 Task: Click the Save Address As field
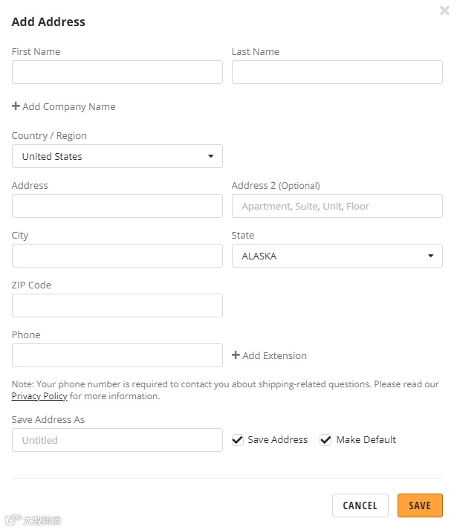[x=117, y=440]
